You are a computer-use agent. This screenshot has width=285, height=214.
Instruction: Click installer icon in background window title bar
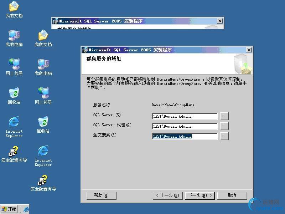[x=56, y=21]
